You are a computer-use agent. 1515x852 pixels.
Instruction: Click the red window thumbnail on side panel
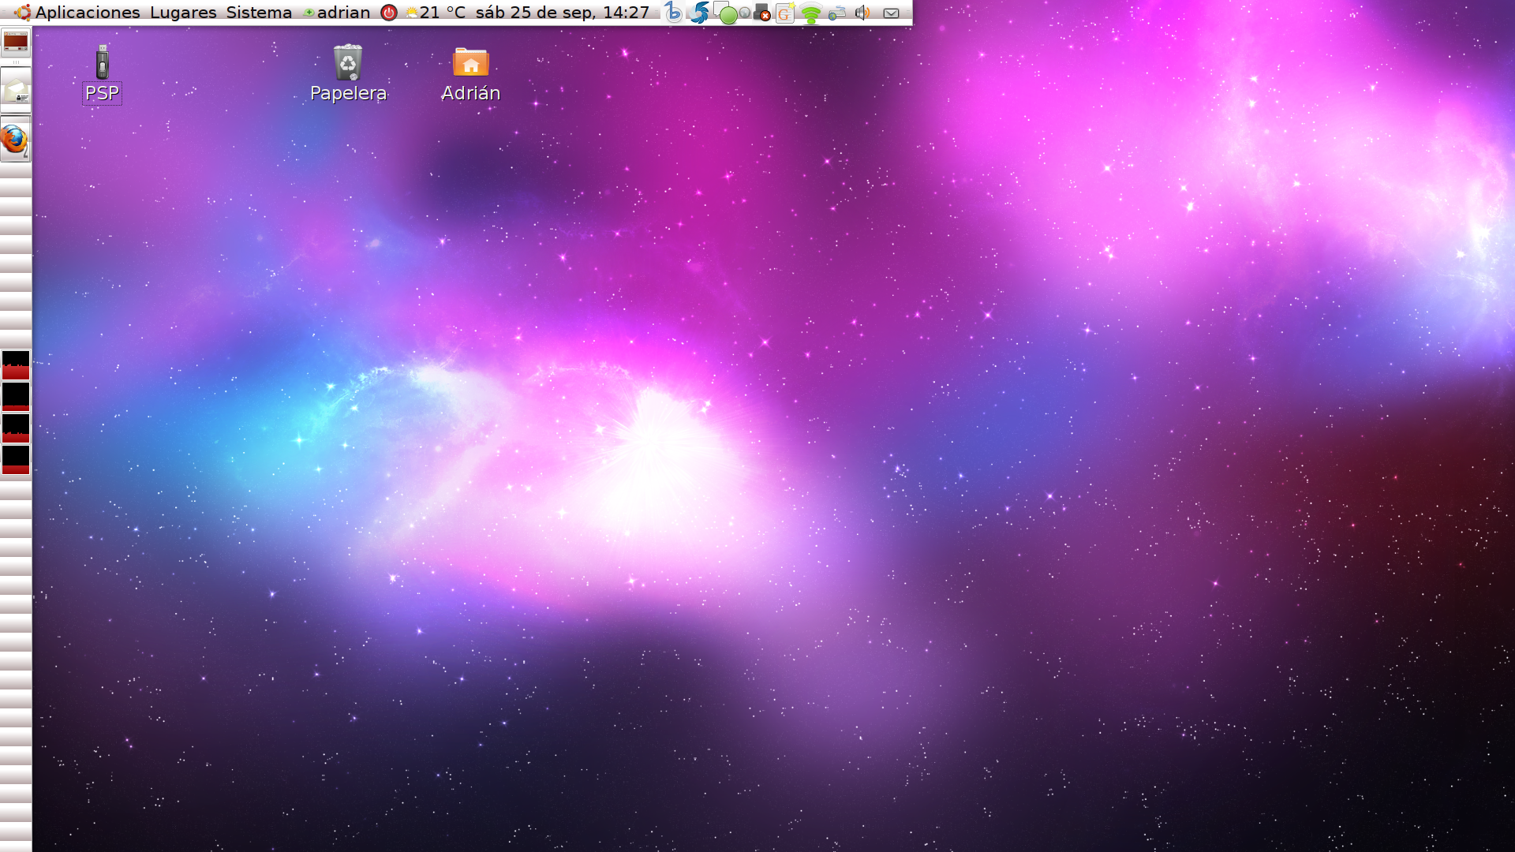tap(16, 43)
